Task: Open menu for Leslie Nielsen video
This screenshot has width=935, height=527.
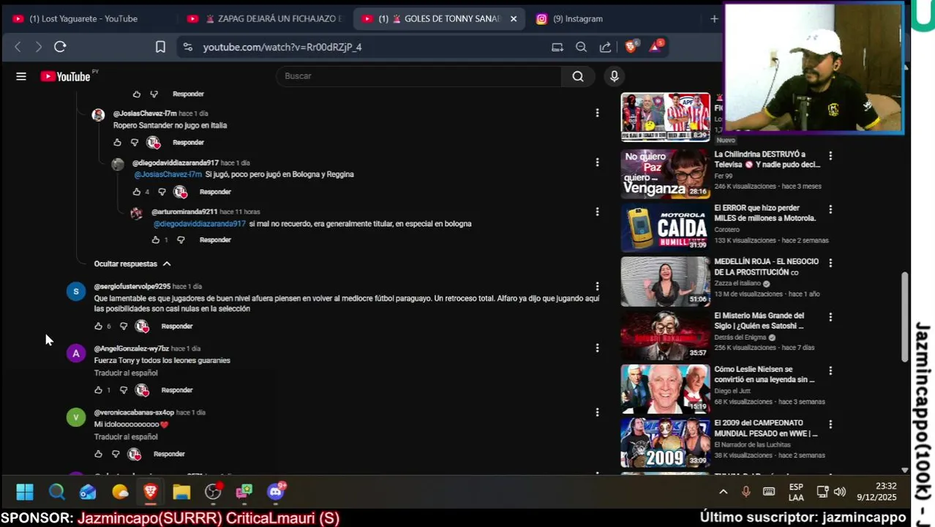Action: (x=830, y=370)
